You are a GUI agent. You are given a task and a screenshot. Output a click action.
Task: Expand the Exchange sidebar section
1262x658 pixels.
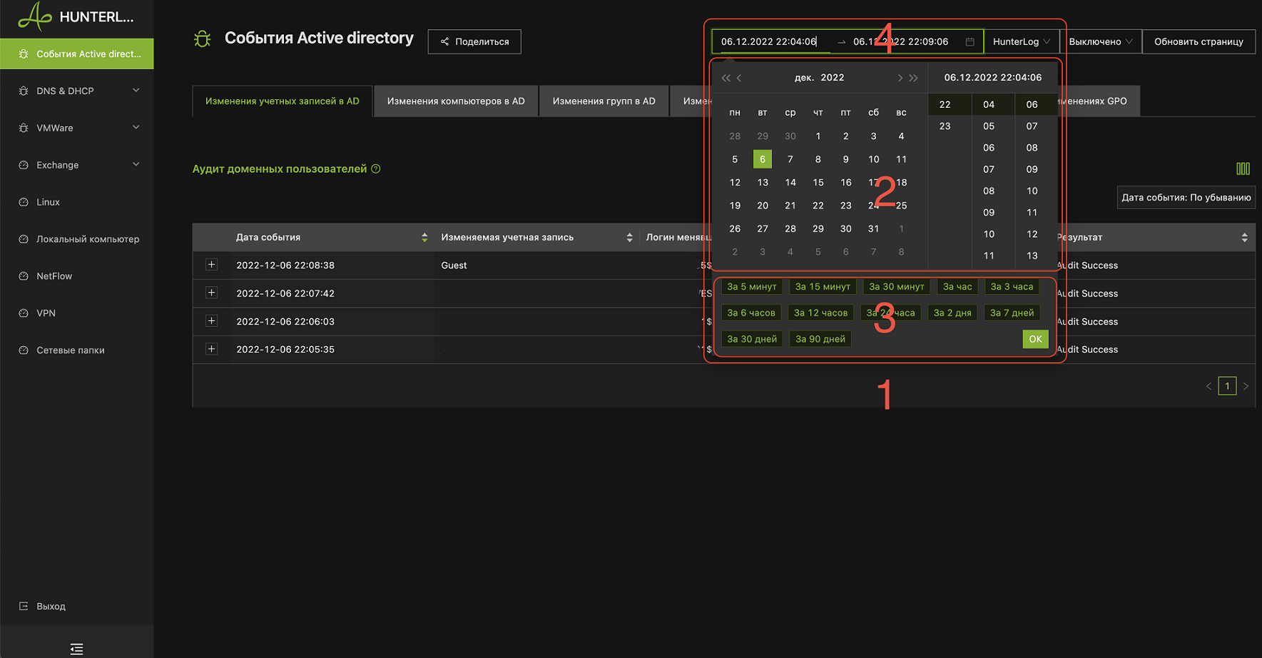(77, 165)
